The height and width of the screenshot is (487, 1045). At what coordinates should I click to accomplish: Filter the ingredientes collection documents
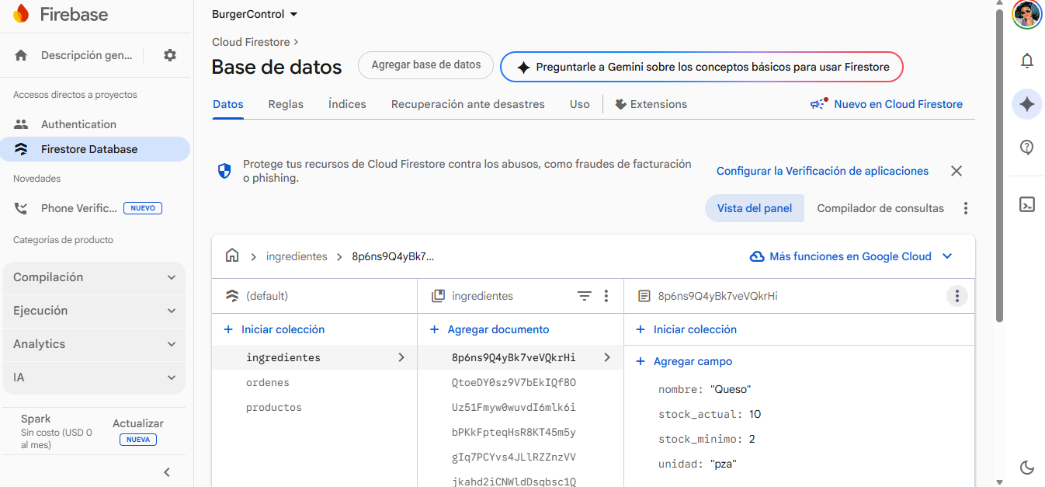pos(585,296)
